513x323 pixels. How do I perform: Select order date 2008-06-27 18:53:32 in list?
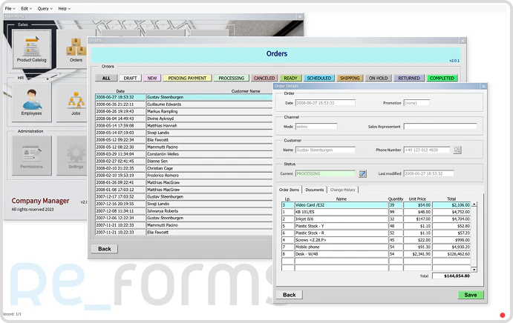point(120,97)
